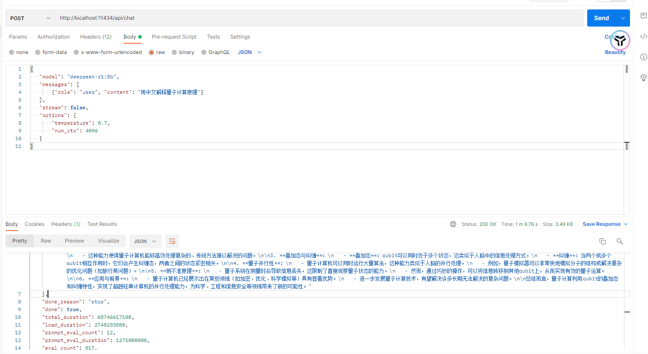The image size is (648, 354).
Task: Open the Pre-request Script tab
Action: tap(174, 37)
